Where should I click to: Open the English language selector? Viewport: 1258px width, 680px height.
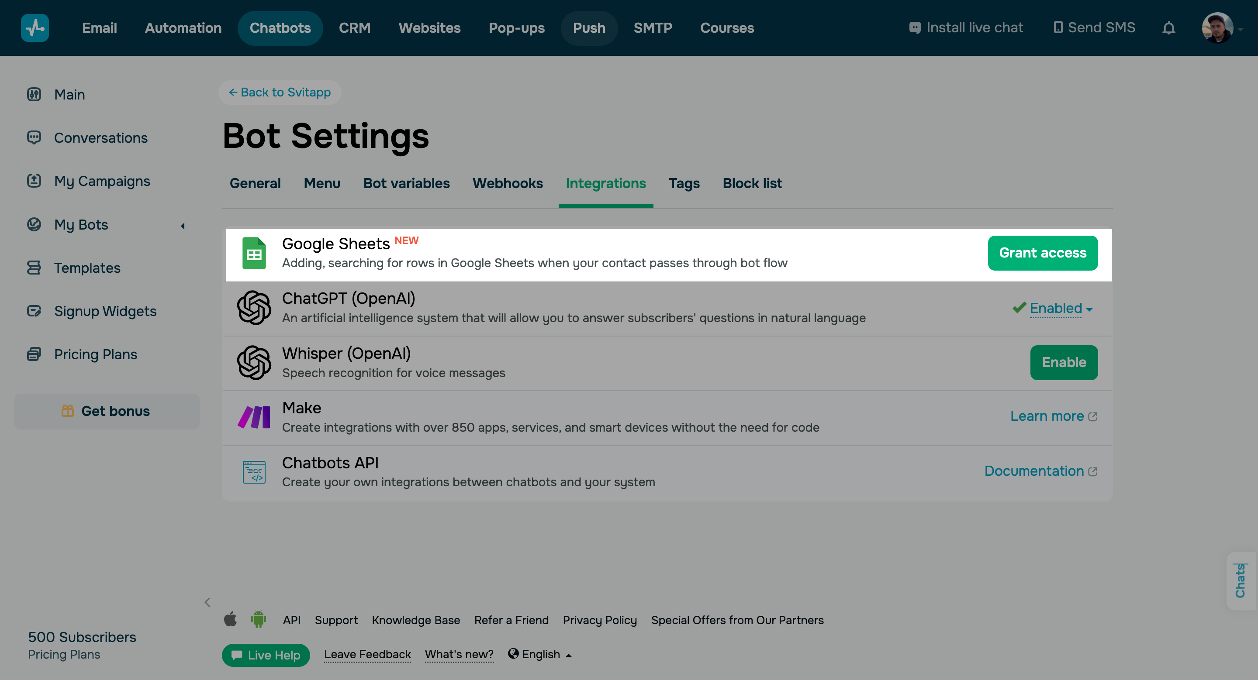[x=540, y=654]
